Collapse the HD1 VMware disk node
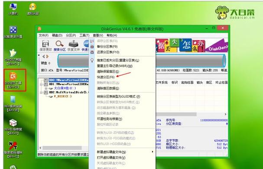The height and width of the screenshot is (169, 263). (x=41, y=84)
